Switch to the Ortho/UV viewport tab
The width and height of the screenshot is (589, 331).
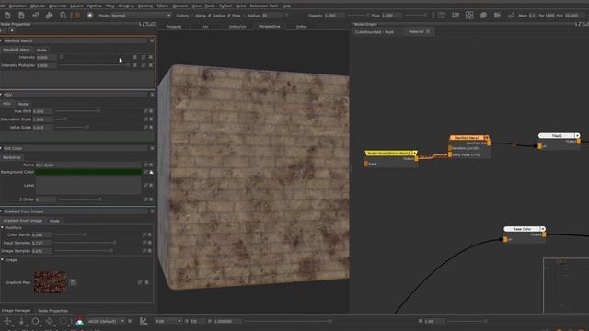point(237,27)
